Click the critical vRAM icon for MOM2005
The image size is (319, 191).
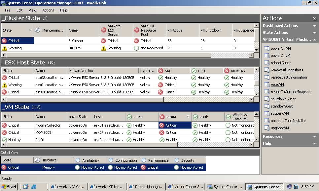(x=162, y=132)
